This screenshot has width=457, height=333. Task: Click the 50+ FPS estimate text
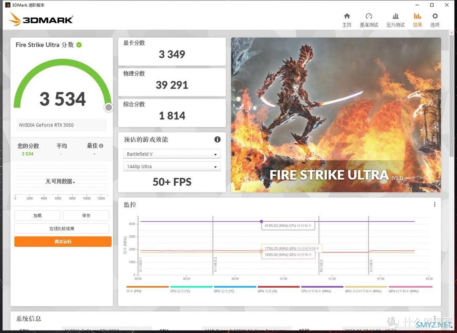coord(172,182)
